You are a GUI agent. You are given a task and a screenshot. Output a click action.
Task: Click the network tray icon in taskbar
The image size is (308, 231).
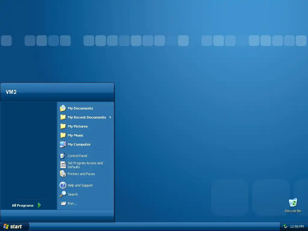coord(285,226)
